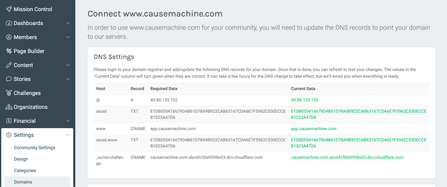Open Community Settings submenu link
Image resolution: width=447 pixels, height=187 pixels.
click(x=35, y=148)
